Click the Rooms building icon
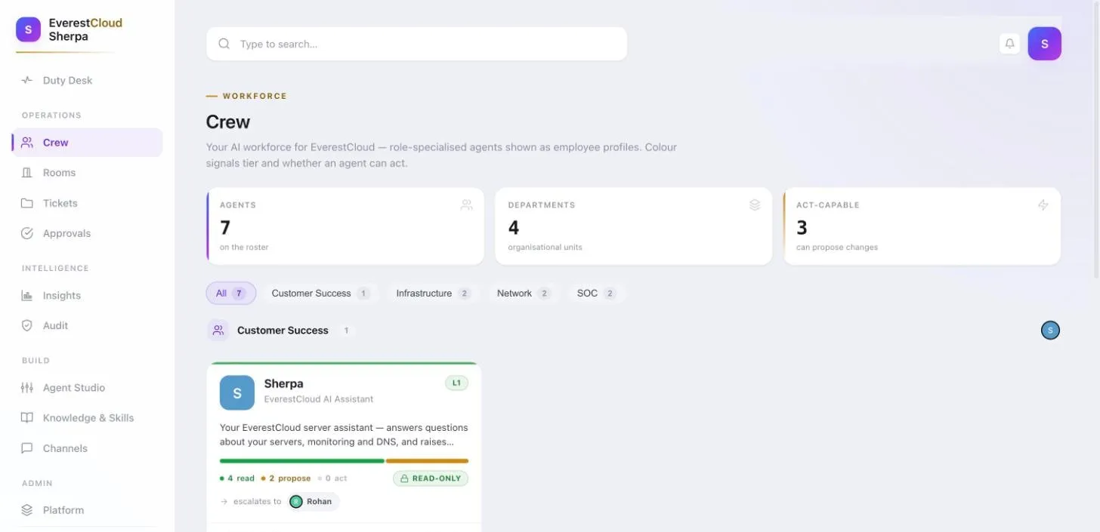 point(27,172)
